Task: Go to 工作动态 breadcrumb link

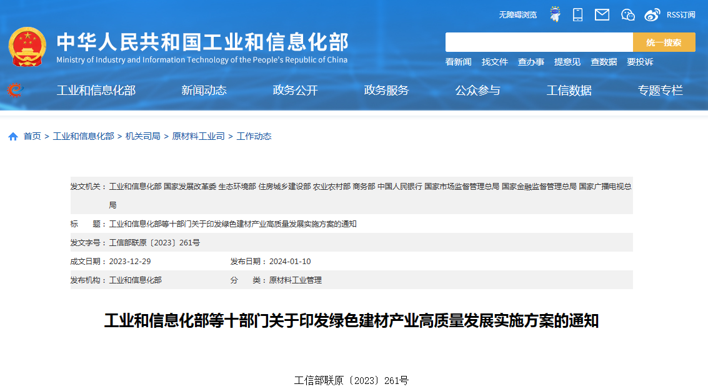Action: click(x=254, y=136)
